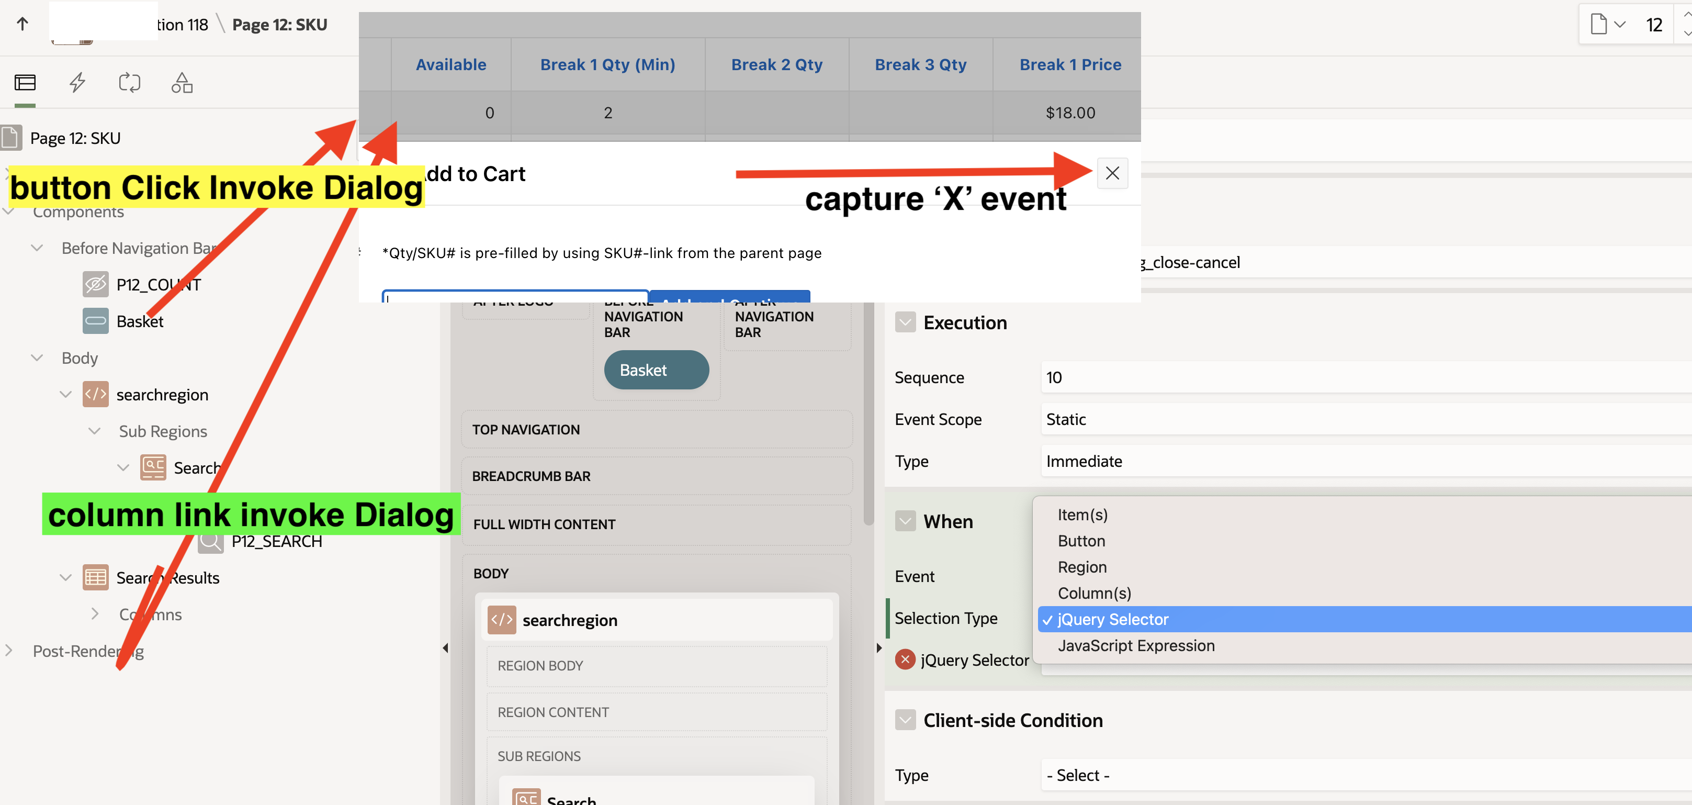Open the Rendering tree tab icon

[25, 83]
